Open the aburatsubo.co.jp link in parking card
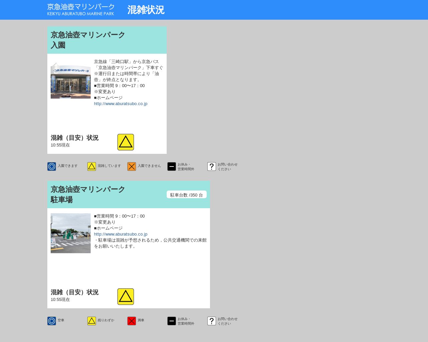This screenshot has height=342, width=428. point(121,234)
